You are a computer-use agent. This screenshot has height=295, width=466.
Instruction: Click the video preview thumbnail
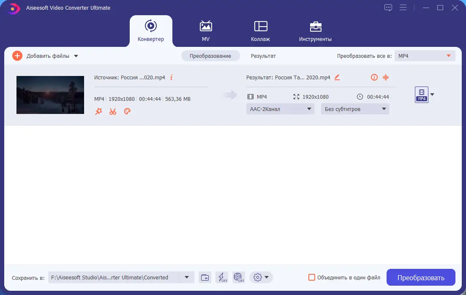[50, 95]
